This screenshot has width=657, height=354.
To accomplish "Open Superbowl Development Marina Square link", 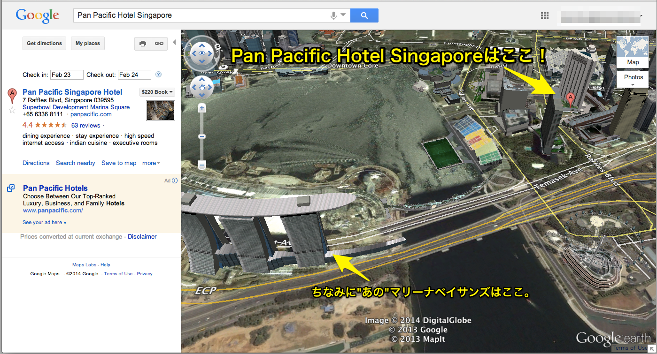I will point(76,107).
